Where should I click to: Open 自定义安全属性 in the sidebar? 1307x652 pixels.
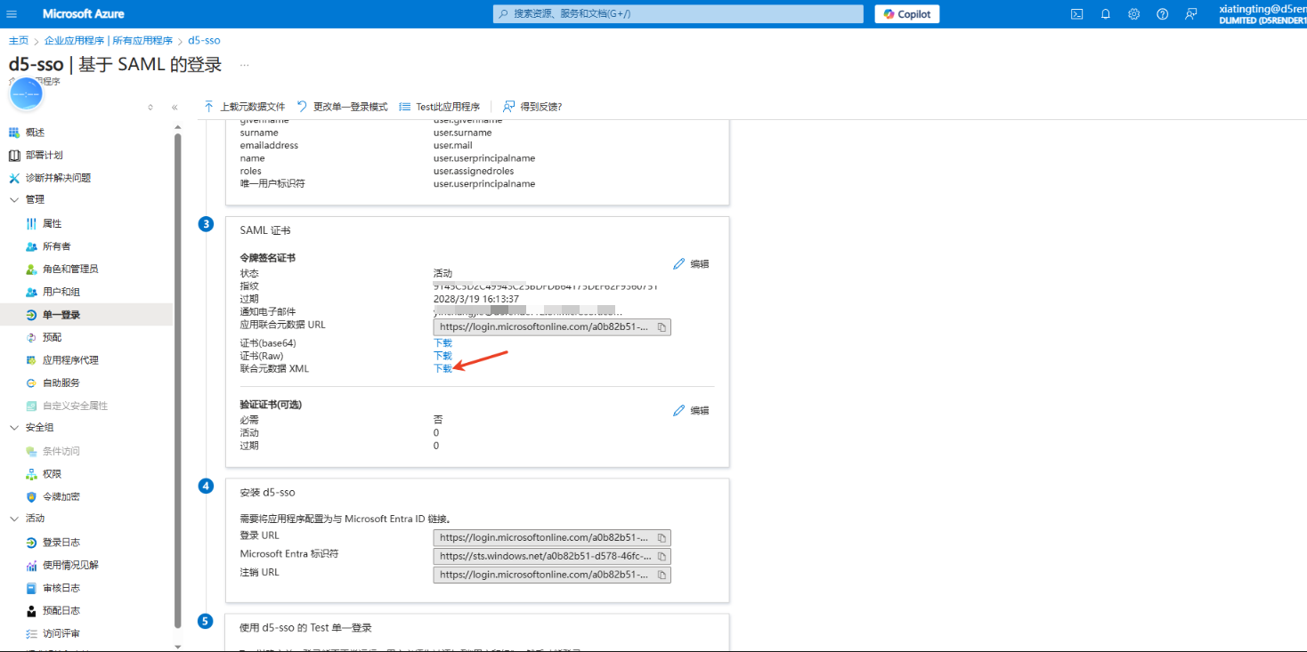[x=75, y=406]
